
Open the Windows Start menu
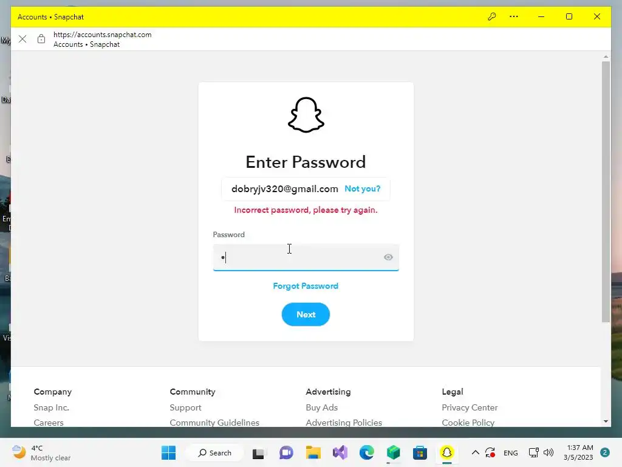169,452
